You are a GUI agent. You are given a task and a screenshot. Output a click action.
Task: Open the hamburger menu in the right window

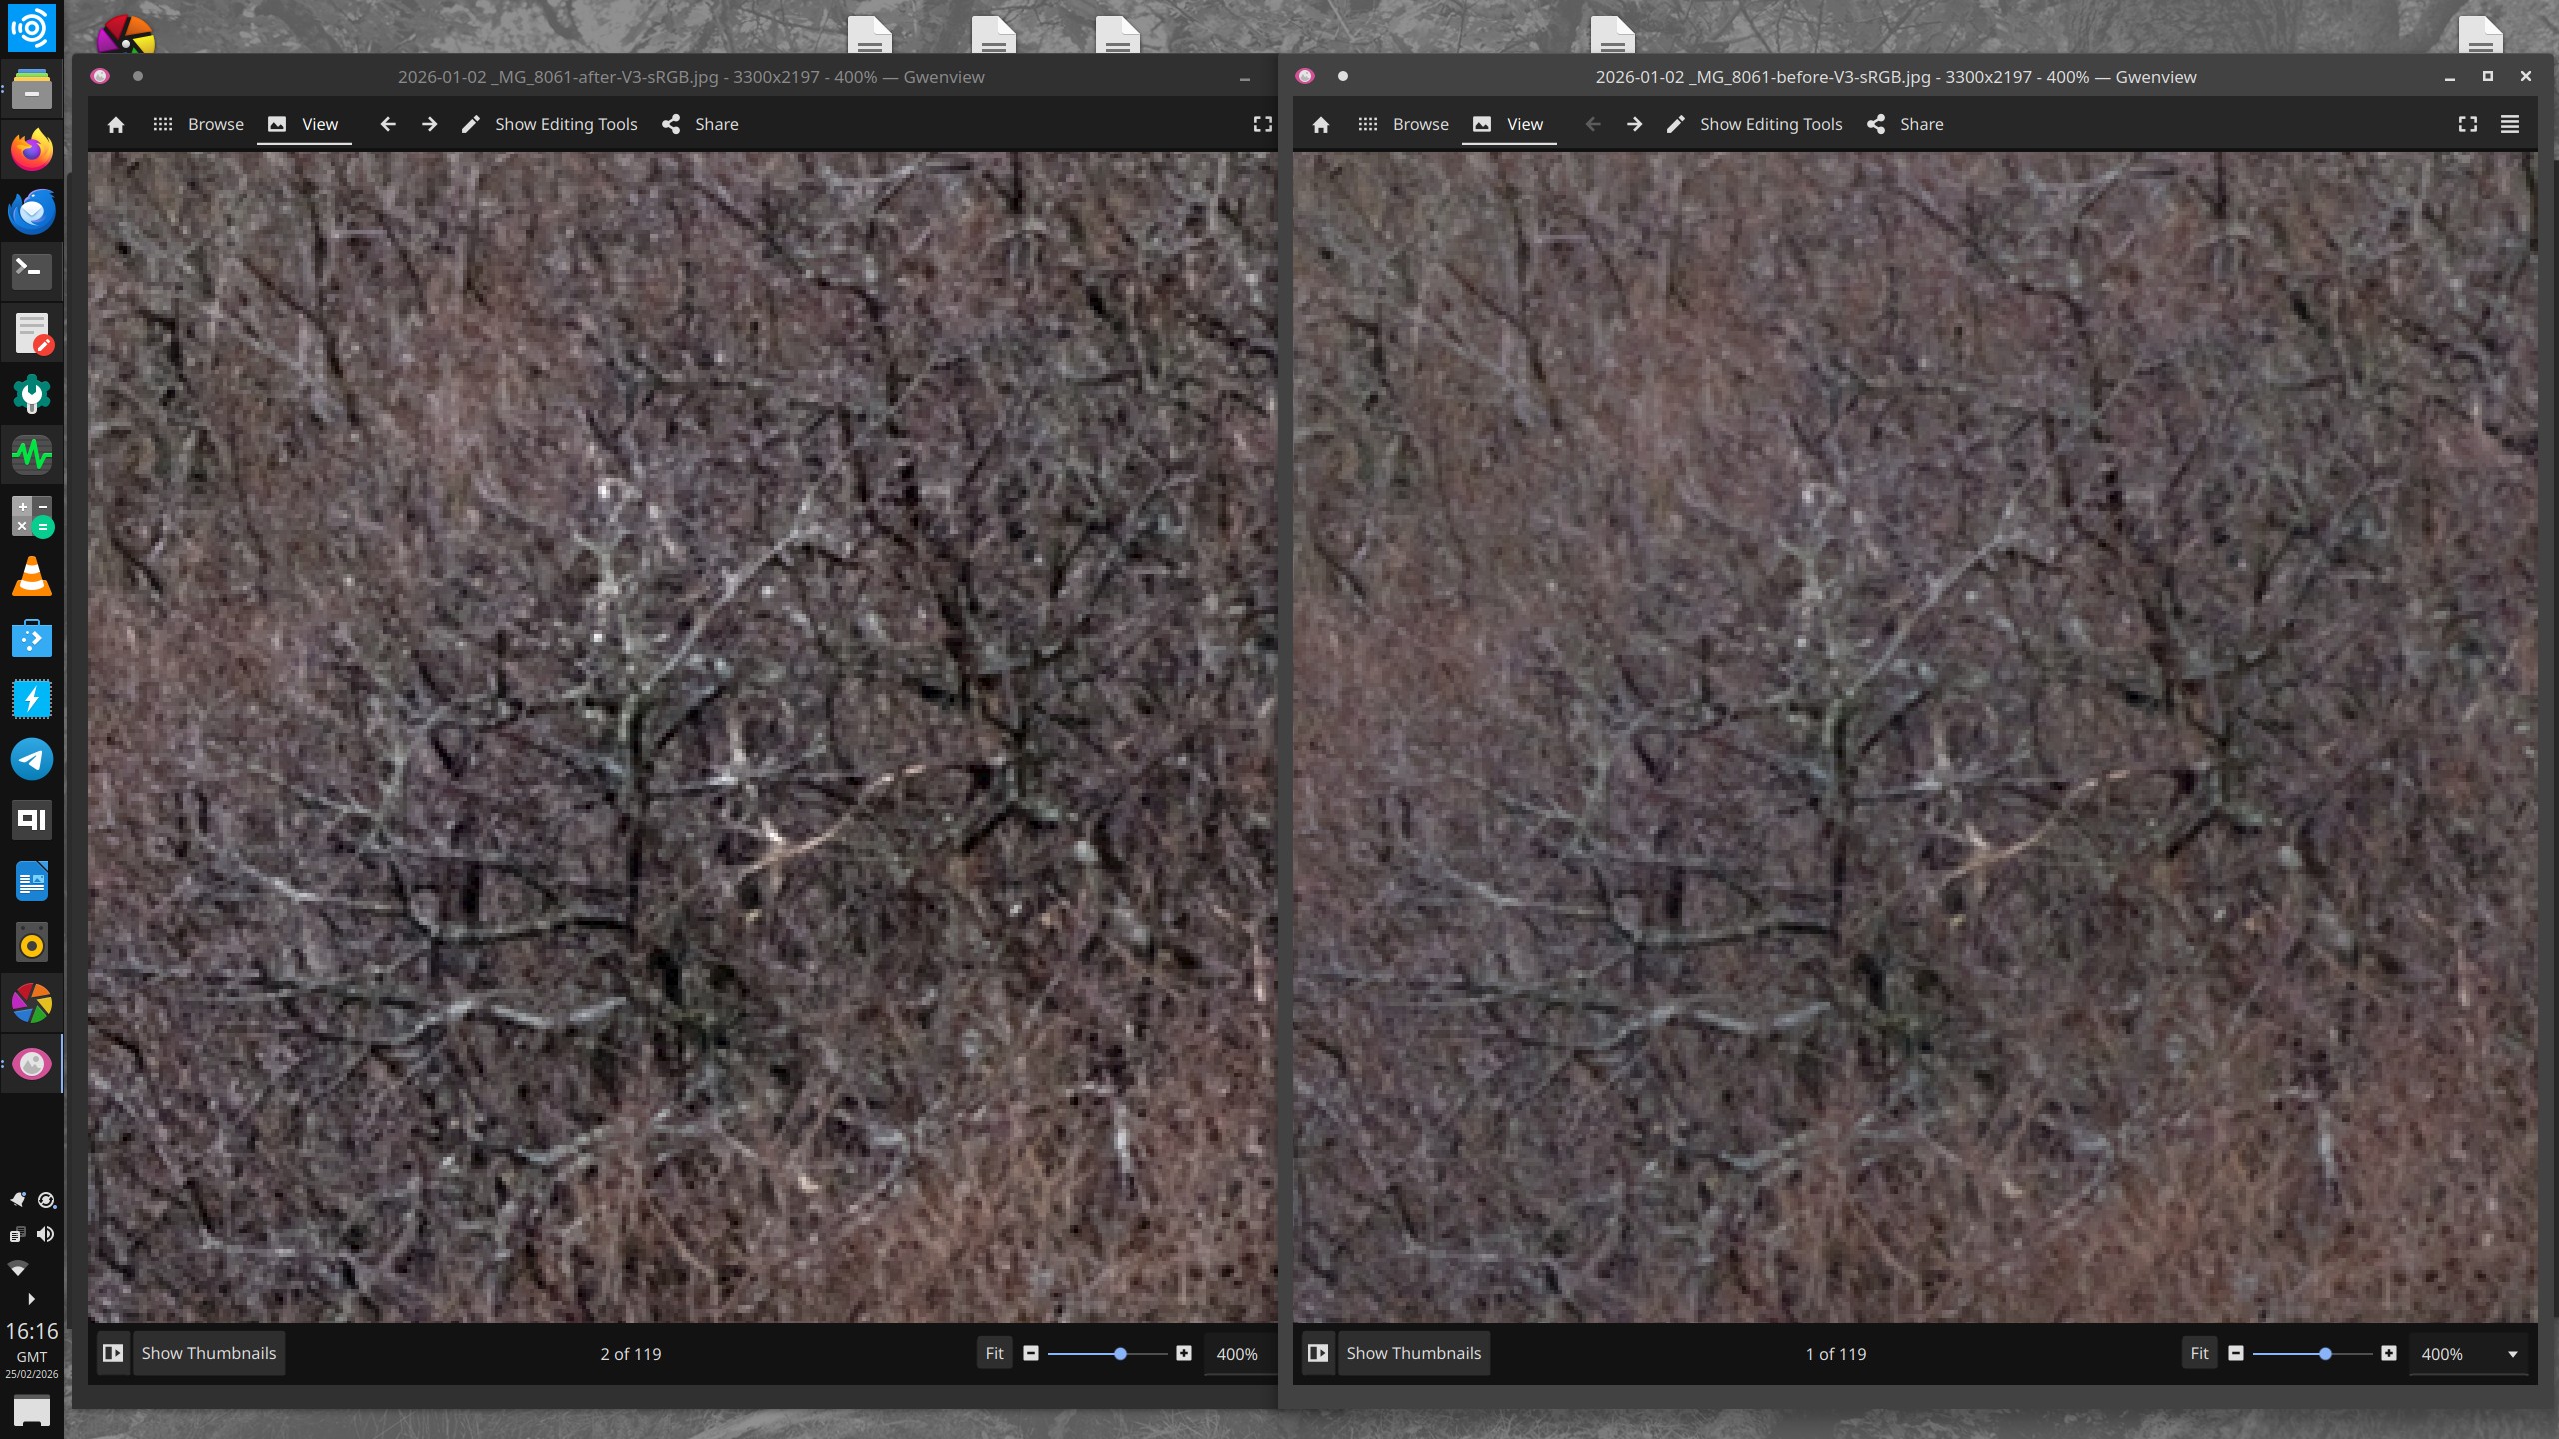tap(2509, 124)
